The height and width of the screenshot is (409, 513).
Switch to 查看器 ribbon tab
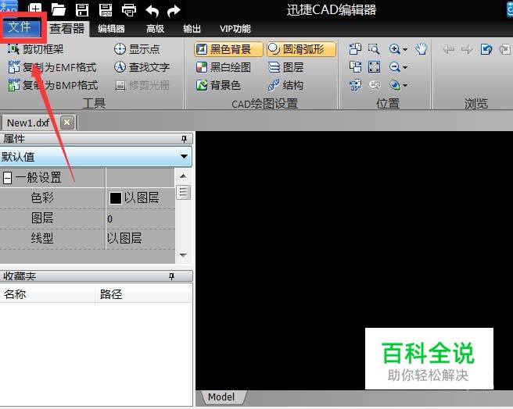pyautogui.click(x=67, y=28)
